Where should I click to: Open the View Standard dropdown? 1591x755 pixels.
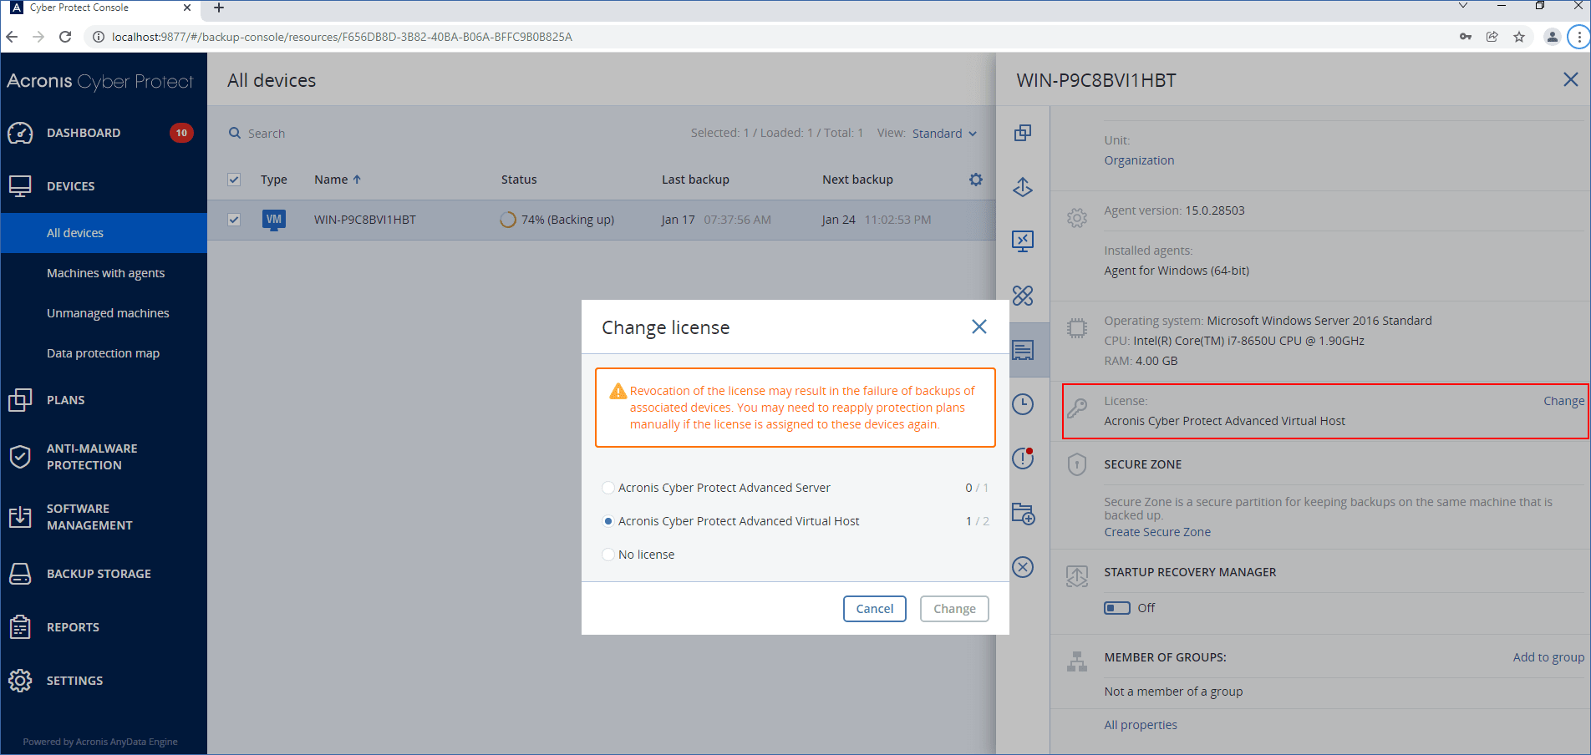pos(943,134)
